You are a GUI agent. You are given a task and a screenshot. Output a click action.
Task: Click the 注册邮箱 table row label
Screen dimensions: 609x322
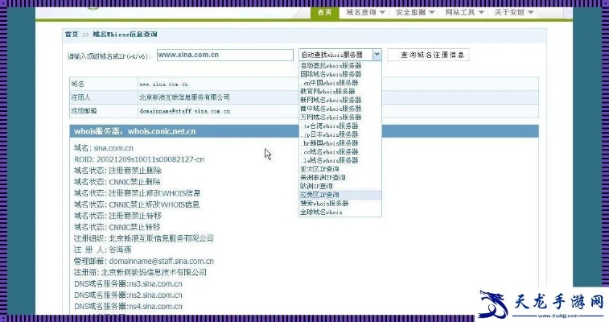(x=84, y=111)
